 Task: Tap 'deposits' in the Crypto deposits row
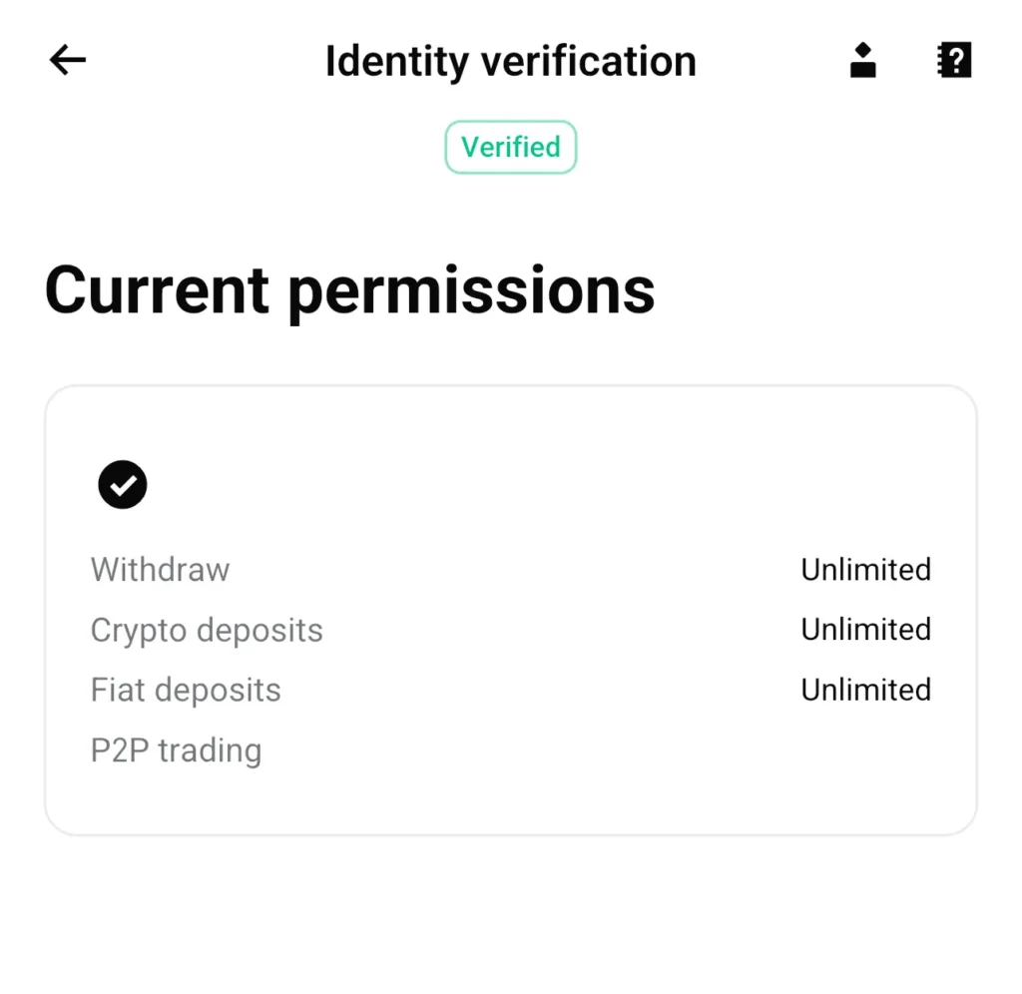259,630
